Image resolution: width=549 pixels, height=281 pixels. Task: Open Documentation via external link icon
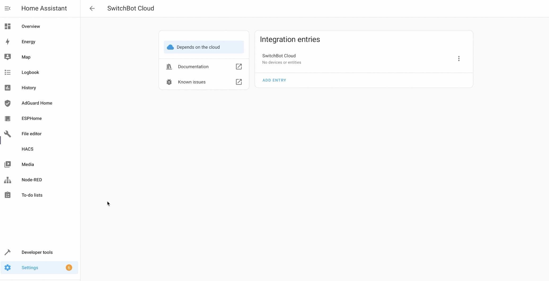click(239, 67)
